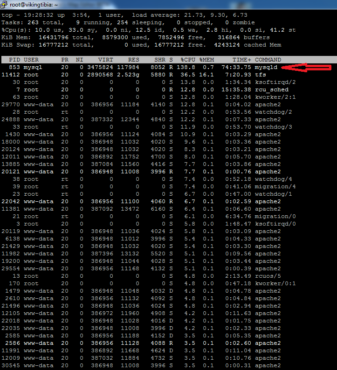337x370 pixels.
Task: Click the PID column header
Action: pos(14,60)
